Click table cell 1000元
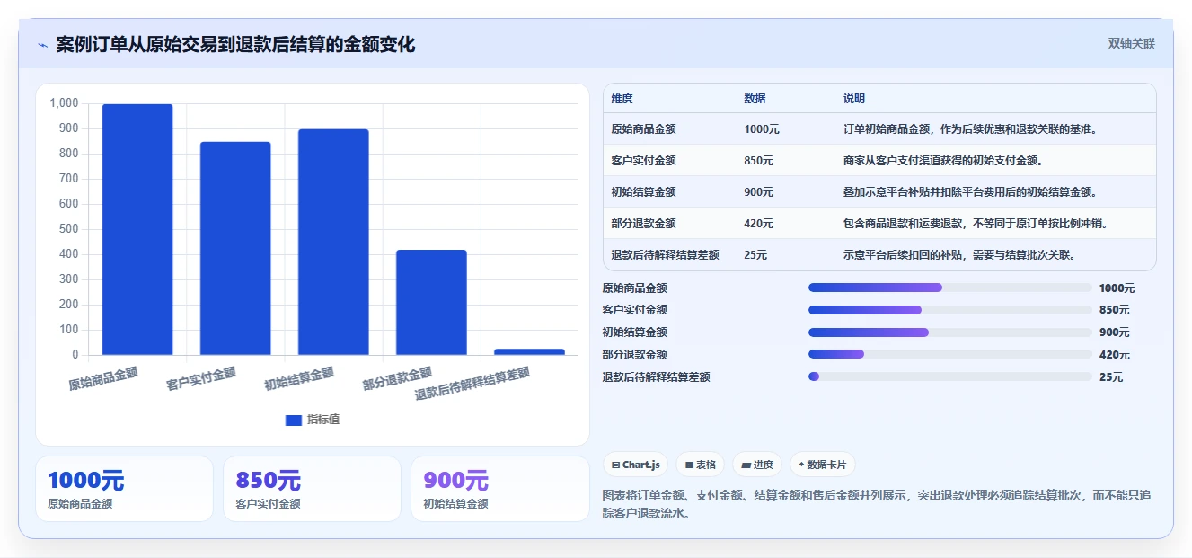The height and width of the screenshot is (558, 1192). [762, 129]
